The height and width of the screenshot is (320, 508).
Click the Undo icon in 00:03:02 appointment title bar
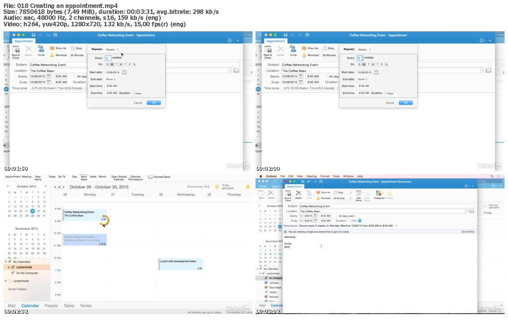(x=309, y=182)
